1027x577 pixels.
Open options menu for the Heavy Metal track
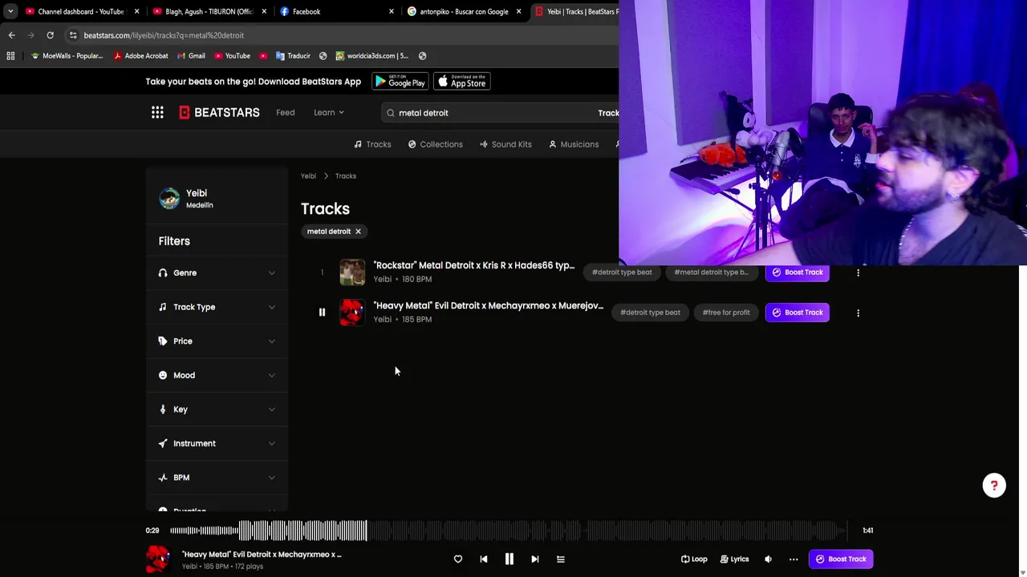[x=858, y=313]
